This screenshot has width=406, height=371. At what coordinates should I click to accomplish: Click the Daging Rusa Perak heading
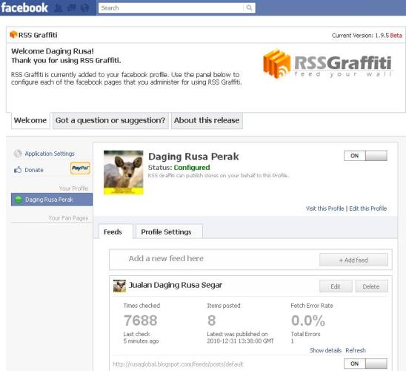193,157
